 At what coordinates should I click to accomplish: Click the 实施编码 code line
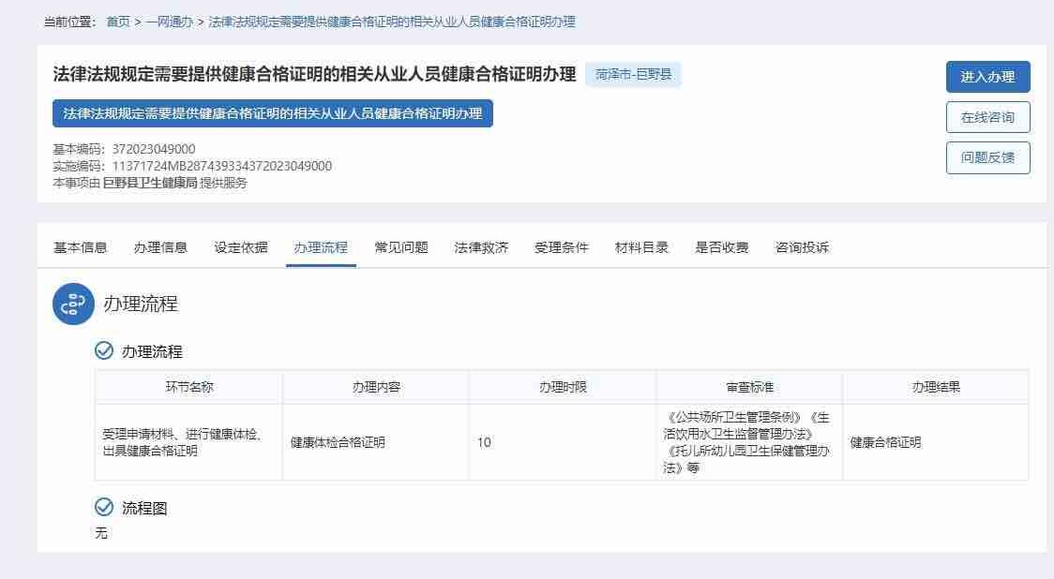point(192,165)
